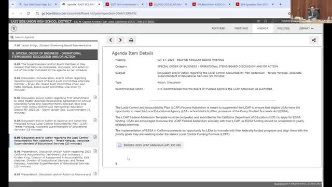Open attachment icon for item 8.06
332x187 pixels.
tap(95, 151)
